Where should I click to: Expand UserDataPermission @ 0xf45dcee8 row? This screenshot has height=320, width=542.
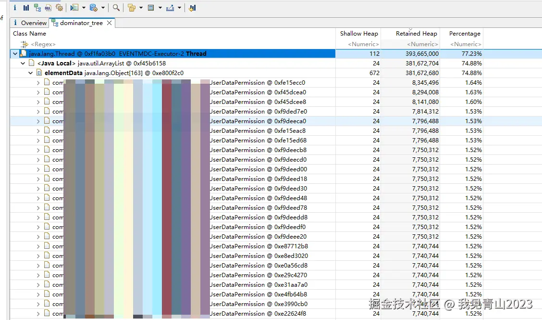(x=38, y=102)
